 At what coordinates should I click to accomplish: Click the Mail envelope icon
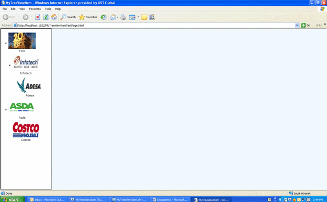point(113,17)
